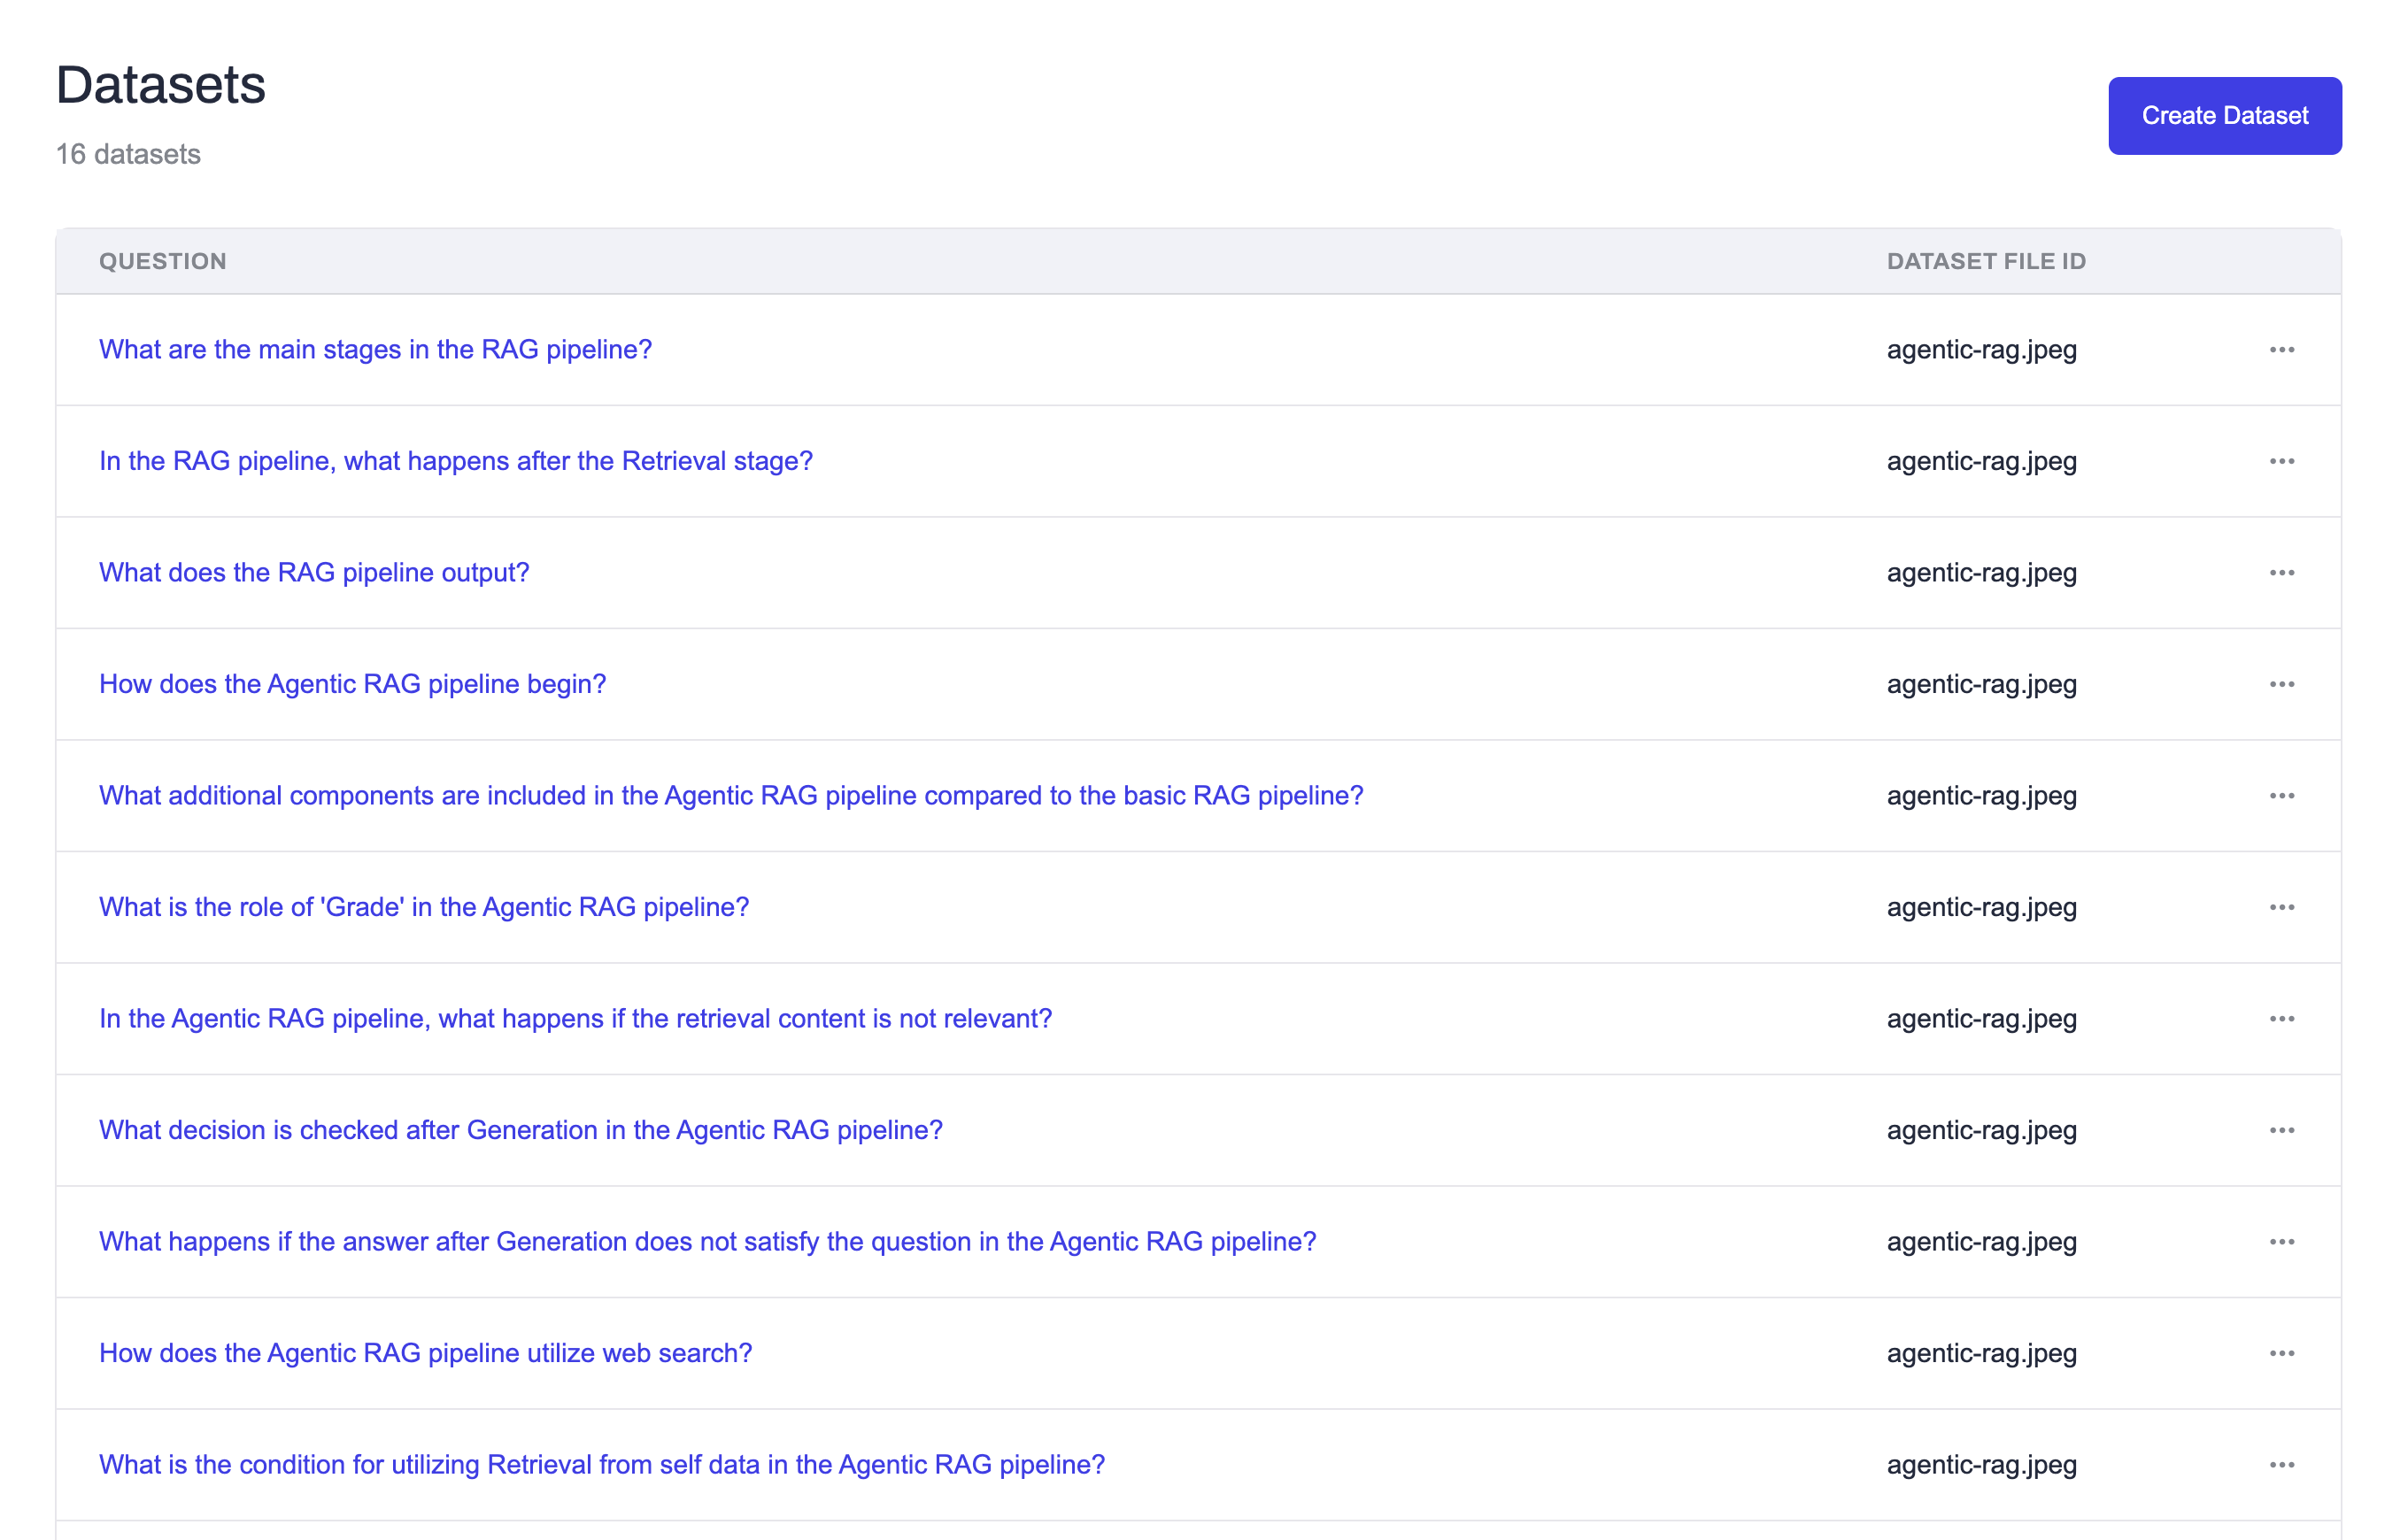The width and height of the screenshot is (2408, 1540).
Task: Click the ellipsis next to the Generation decision question
Action: 2283,1130
